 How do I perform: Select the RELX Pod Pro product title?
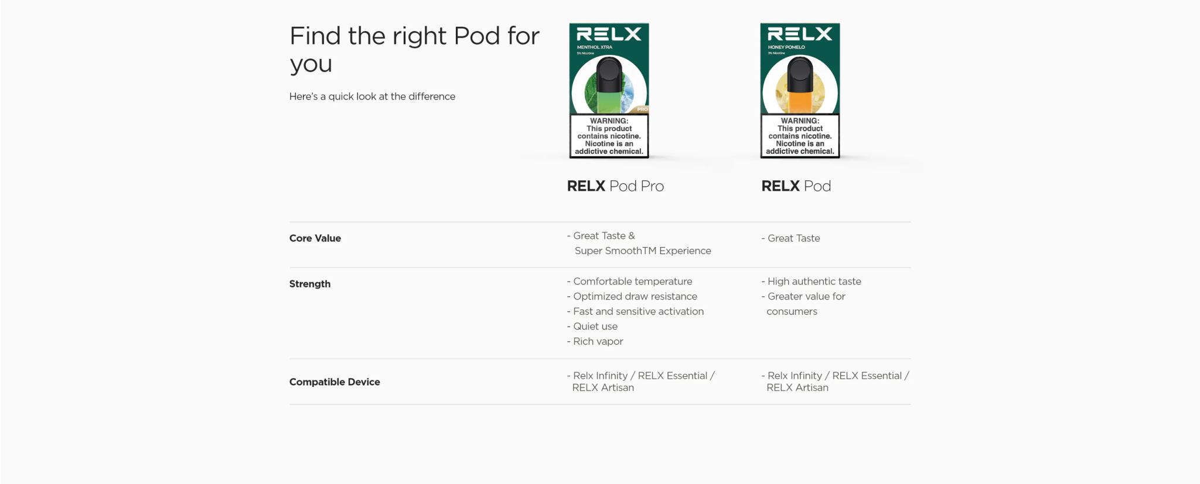(615, 186)
